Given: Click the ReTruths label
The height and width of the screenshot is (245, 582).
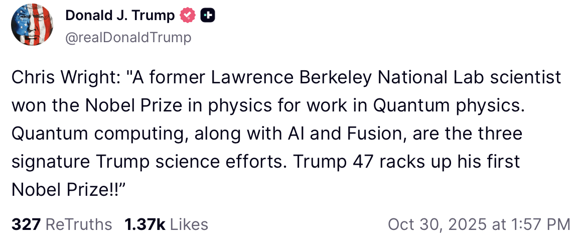Looking at the screenshot, I should pos(79,224).
